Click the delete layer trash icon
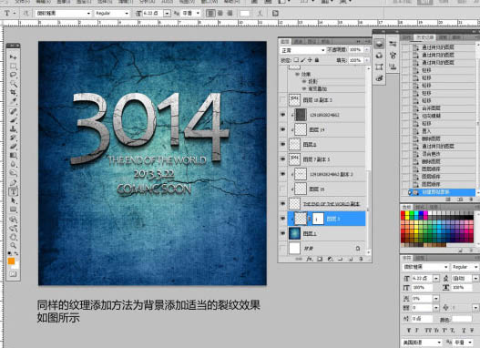Screen dimensions: 480x348 pyautogui.click(x=361, y=259)
